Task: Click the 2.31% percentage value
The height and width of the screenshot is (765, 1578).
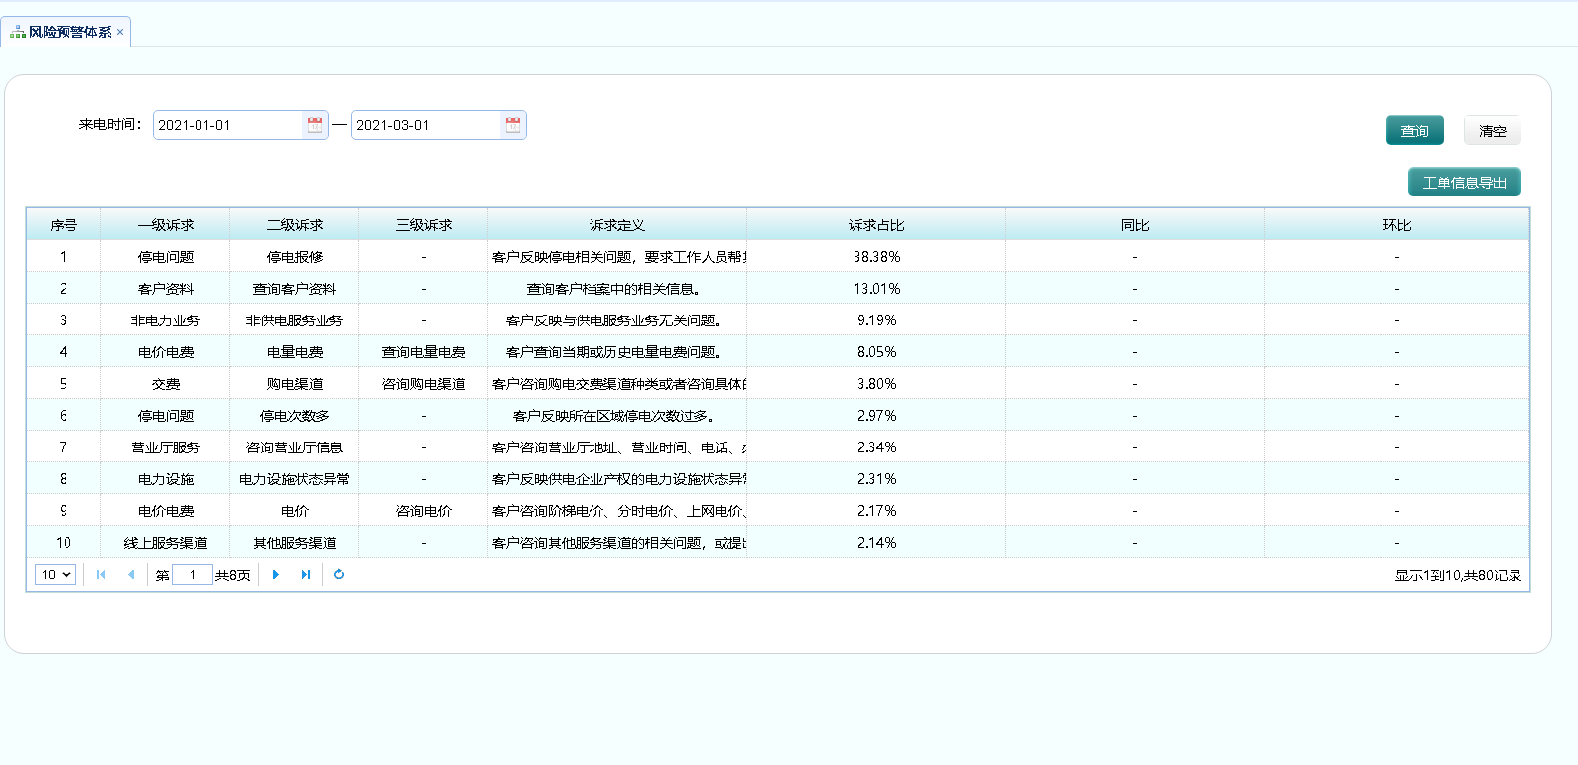Action: (877, 479)
